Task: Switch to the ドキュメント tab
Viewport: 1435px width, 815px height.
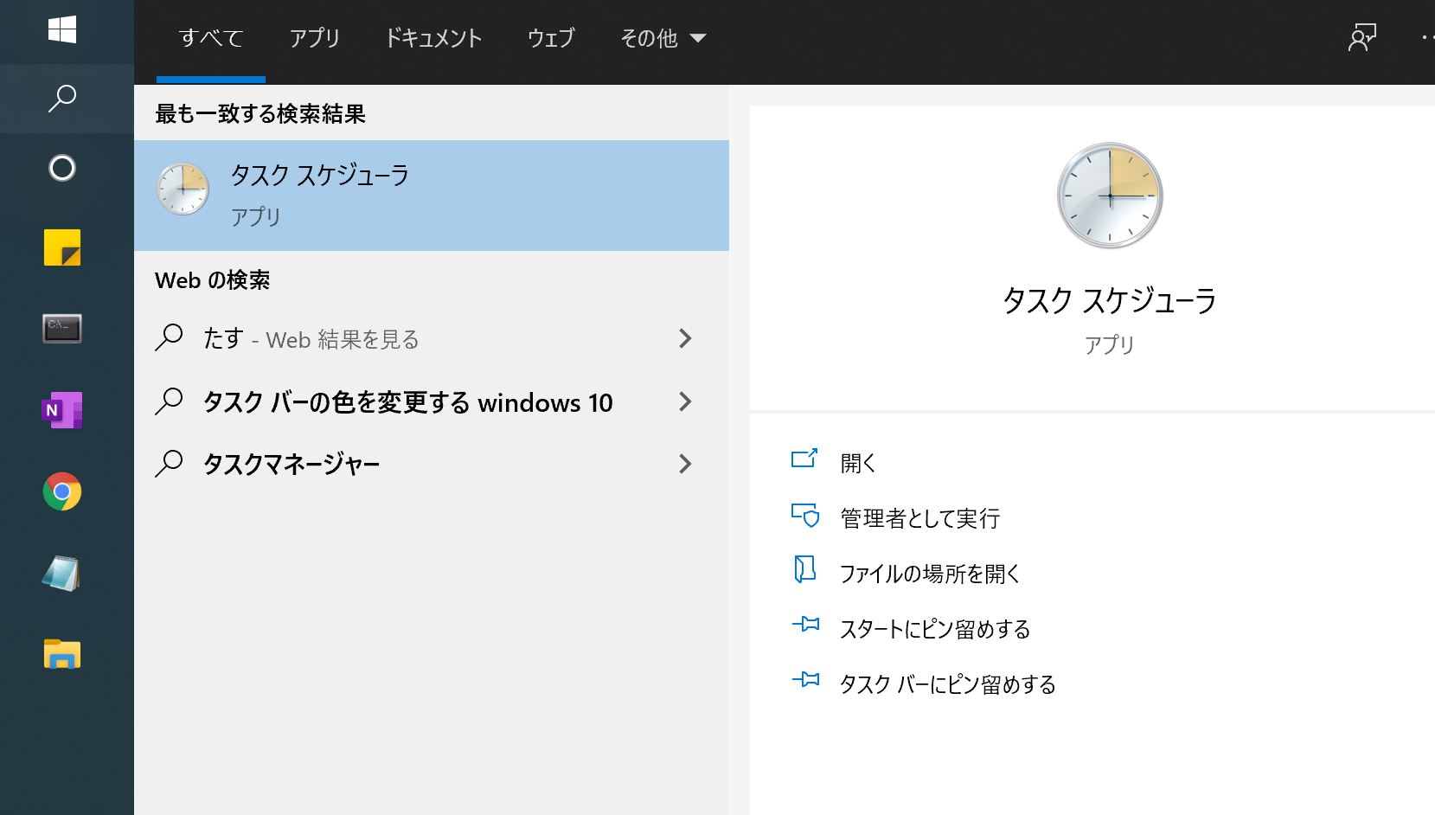Action: [x=433, y=38]
